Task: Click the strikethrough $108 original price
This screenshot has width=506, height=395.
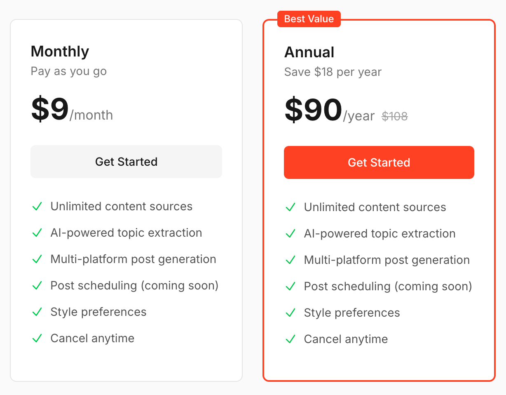Action: [394, 117]
